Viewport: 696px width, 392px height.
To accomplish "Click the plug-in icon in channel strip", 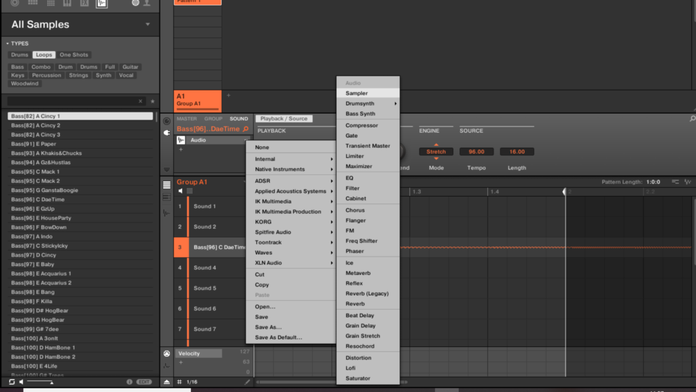I will click(x=167, y=133).
